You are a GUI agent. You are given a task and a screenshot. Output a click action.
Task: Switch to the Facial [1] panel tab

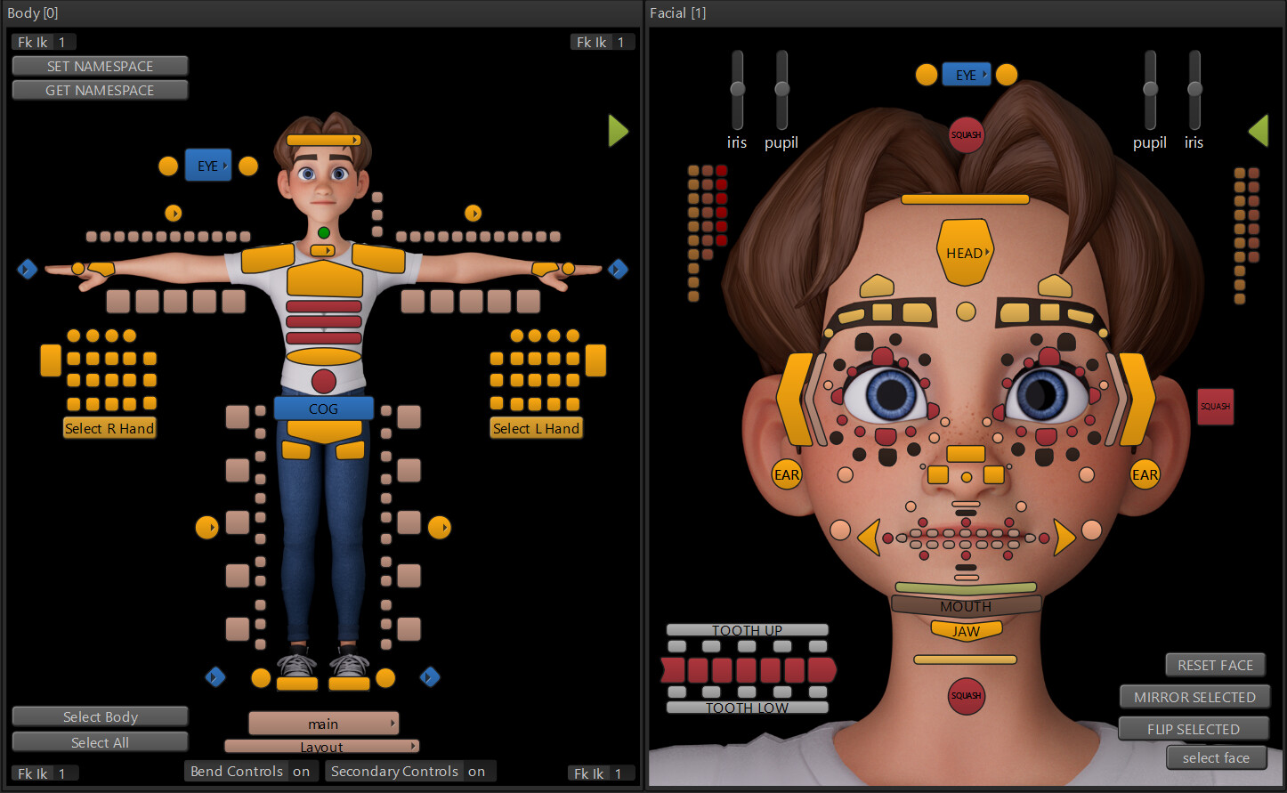[678, 12]
